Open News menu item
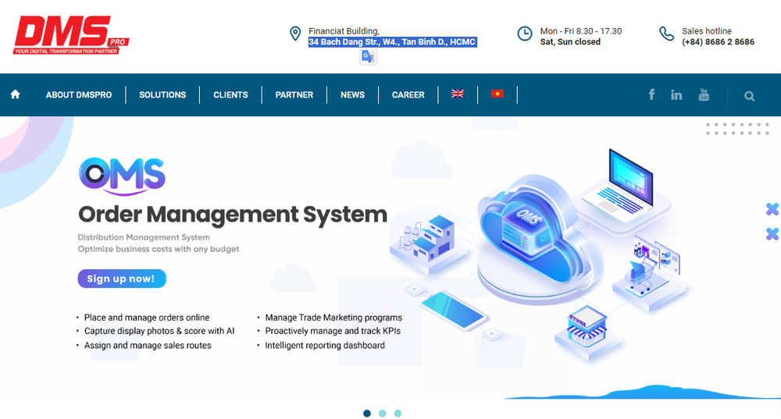 coord(353,94)
